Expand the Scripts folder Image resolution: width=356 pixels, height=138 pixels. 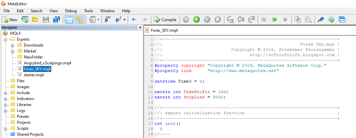click(x=6, y=128)
